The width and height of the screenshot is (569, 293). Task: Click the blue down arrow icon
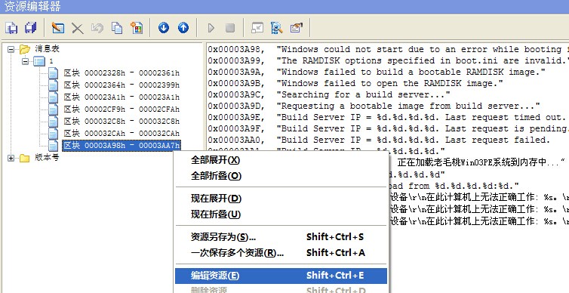(x=164, y=28)
